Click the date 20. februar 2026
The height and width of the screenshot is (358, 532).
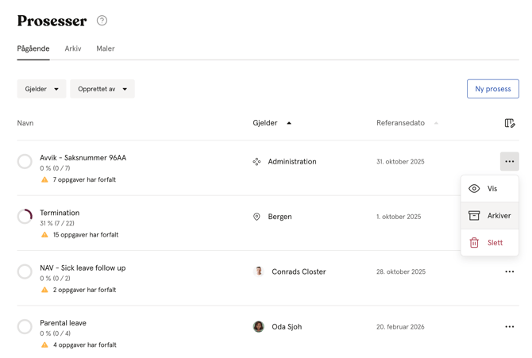point(400,327)
